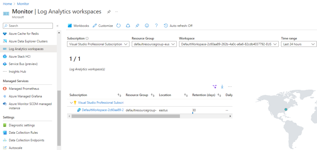
Task: Sort by the Subscription column
Action: pyautogui.click(x=119, y=95)
